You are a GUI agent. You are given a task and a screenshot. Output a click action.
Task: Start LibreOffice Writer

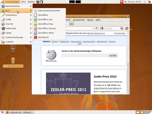(x=49, y=33)
